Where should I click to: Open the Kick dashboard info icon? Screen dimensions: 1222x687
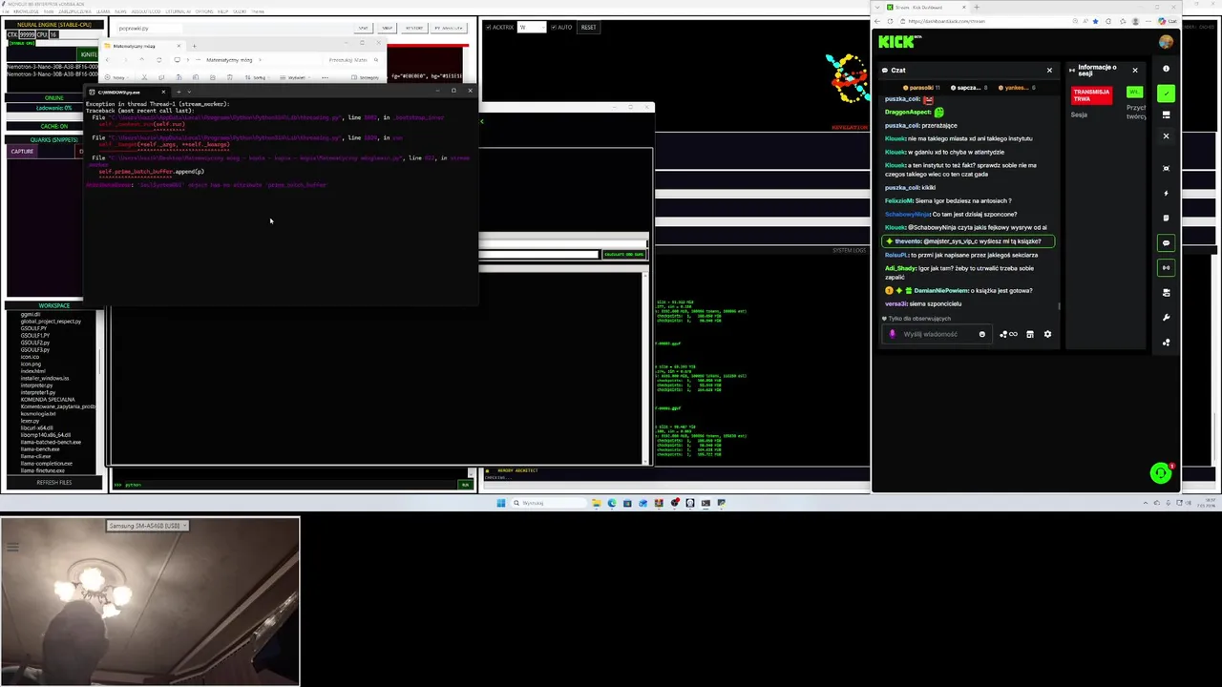[1166, 69]
